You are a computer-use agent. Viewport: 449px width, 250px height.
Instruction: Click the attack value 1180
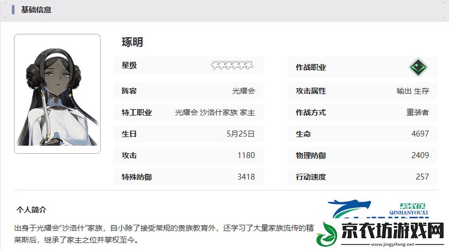click(x=246, y=155)
